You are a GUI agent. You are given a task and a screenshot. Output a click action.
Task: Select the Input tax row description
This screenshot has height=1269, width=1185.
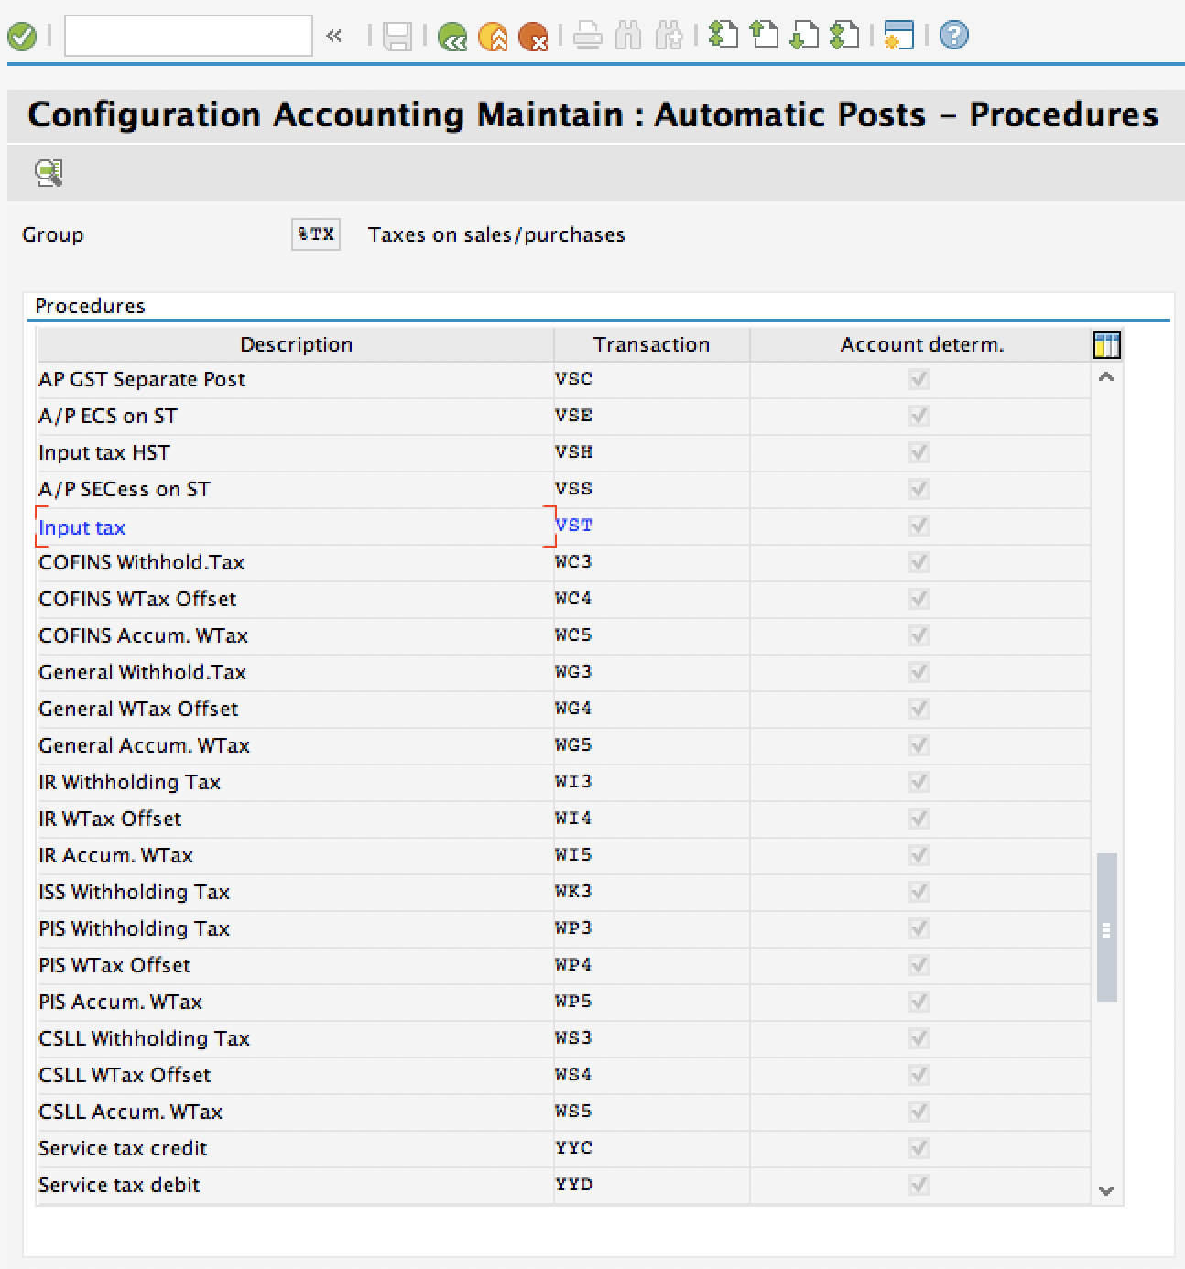pyautogui.click(x=295, y=527)
